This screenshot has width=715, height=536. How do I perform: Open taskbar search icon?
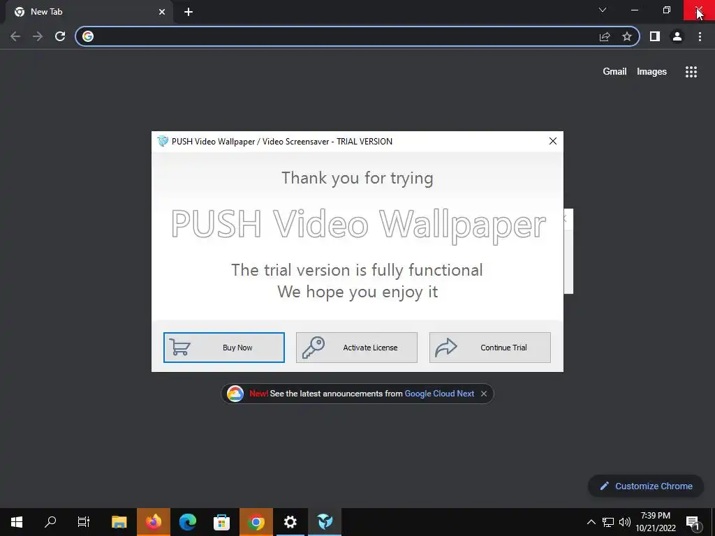(x=50, y=522)
